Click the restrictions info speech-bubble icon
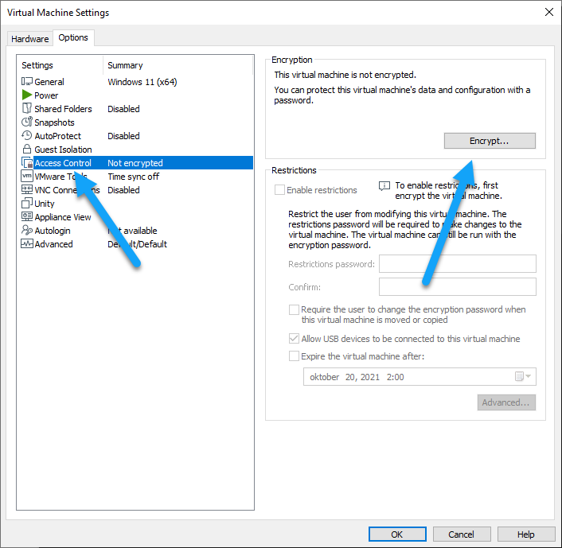 pos(384,186)
